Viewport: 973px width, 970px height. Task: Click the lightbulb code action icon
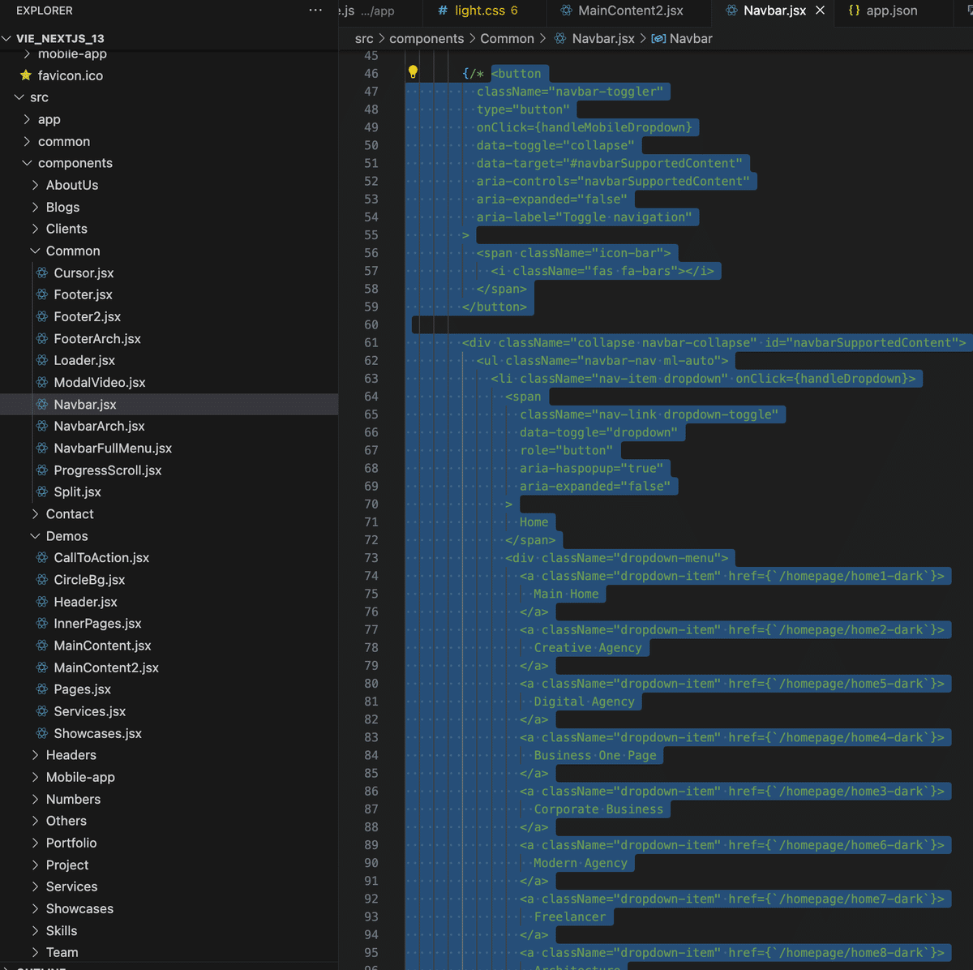pyautogui.click(x=413, y=72)
